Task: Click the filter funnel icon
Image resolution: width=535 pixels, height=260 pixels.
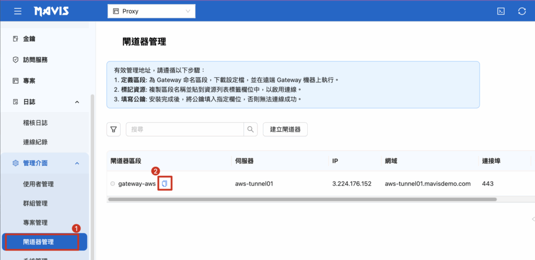Action: 113,129
